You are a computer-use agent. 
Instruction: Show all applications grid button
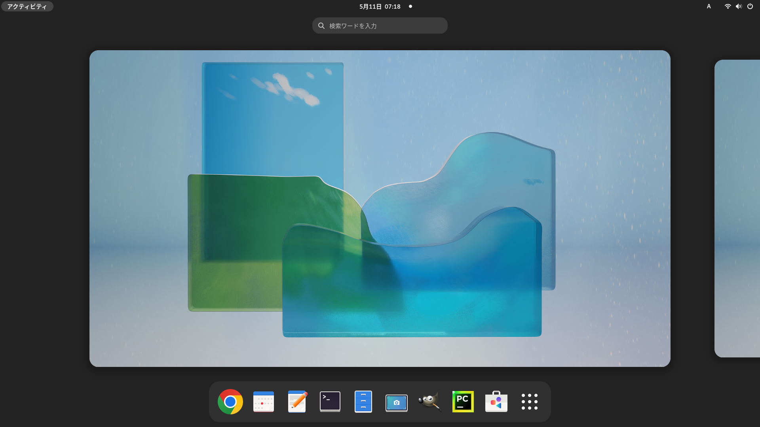(x=529, y=402)
